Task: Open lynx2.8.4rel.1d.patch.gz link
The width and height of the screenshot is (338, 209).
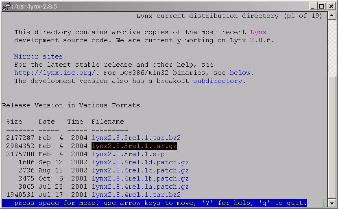Action: (x=140, y=162)
